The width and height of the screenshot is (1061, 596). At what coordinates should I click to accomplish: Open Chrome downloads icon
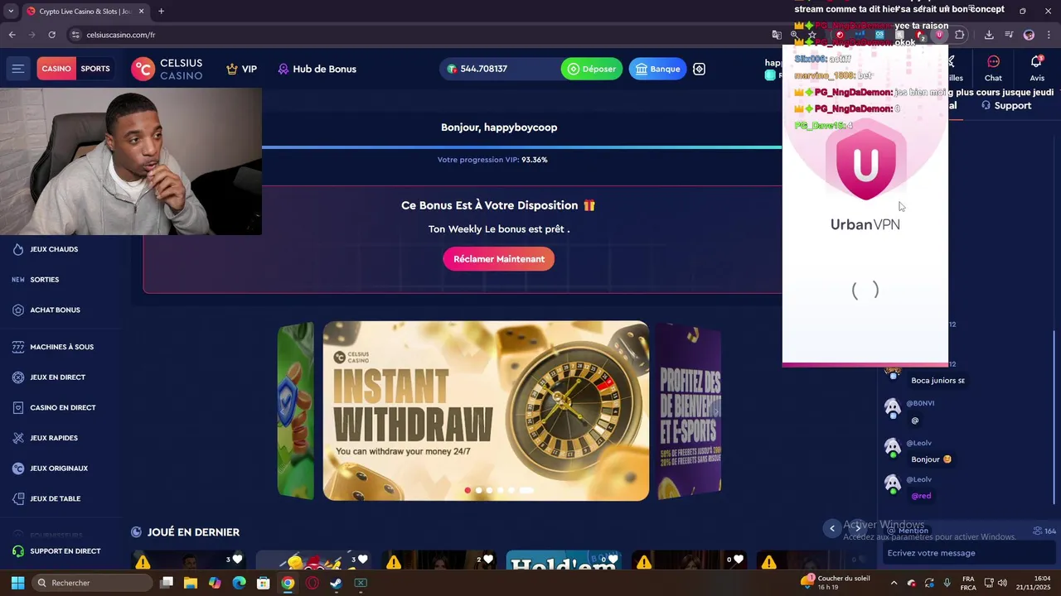pos(989,35)
